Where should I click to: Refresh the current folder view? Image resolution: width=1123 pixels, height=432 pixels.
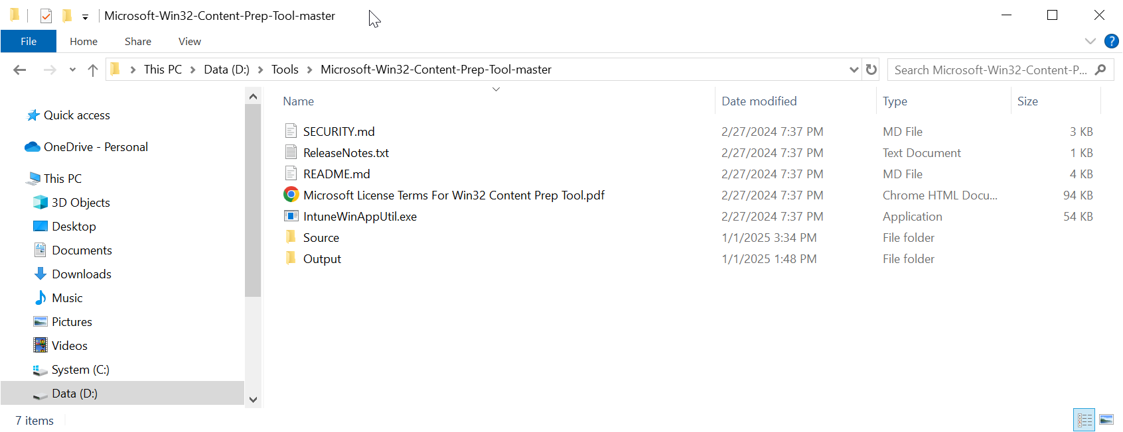point(871,70)
